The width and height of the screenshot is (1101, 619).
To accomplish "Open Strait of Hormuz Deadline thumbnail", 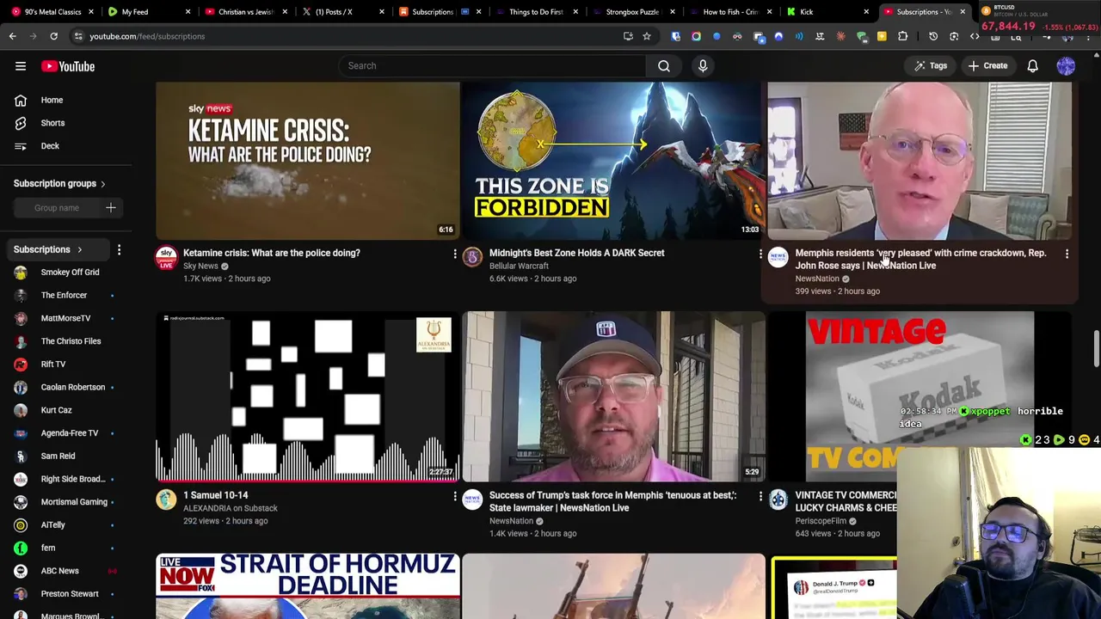I will tap(307, 586).
